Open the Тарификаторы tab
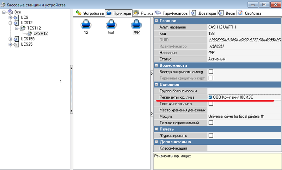Screen dimensions: 282x170 click(172, 13)
